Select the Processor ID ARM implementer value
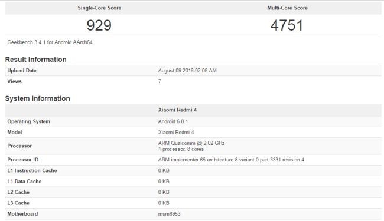Image resolution: width=384 pixels, height=221 pixels. point(231,160)
